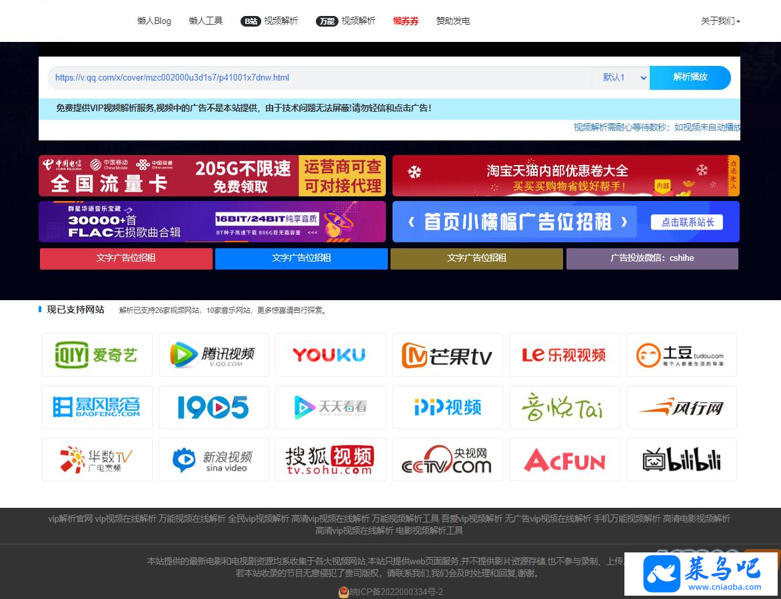Open the 懒人工具 menu item
Viewport: 781px width, 599px height.
coord(206,21)
